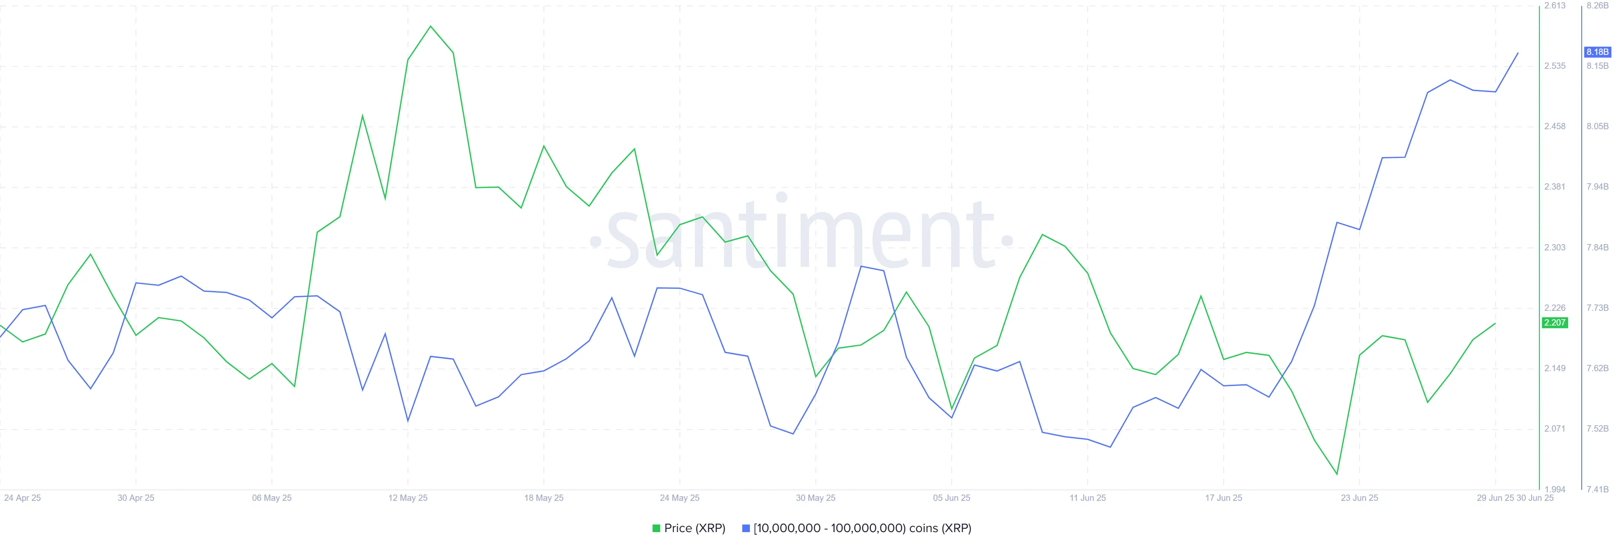Click the 7.84B coins axis value
The image size is (1624, 549).
pos(1597,247)
